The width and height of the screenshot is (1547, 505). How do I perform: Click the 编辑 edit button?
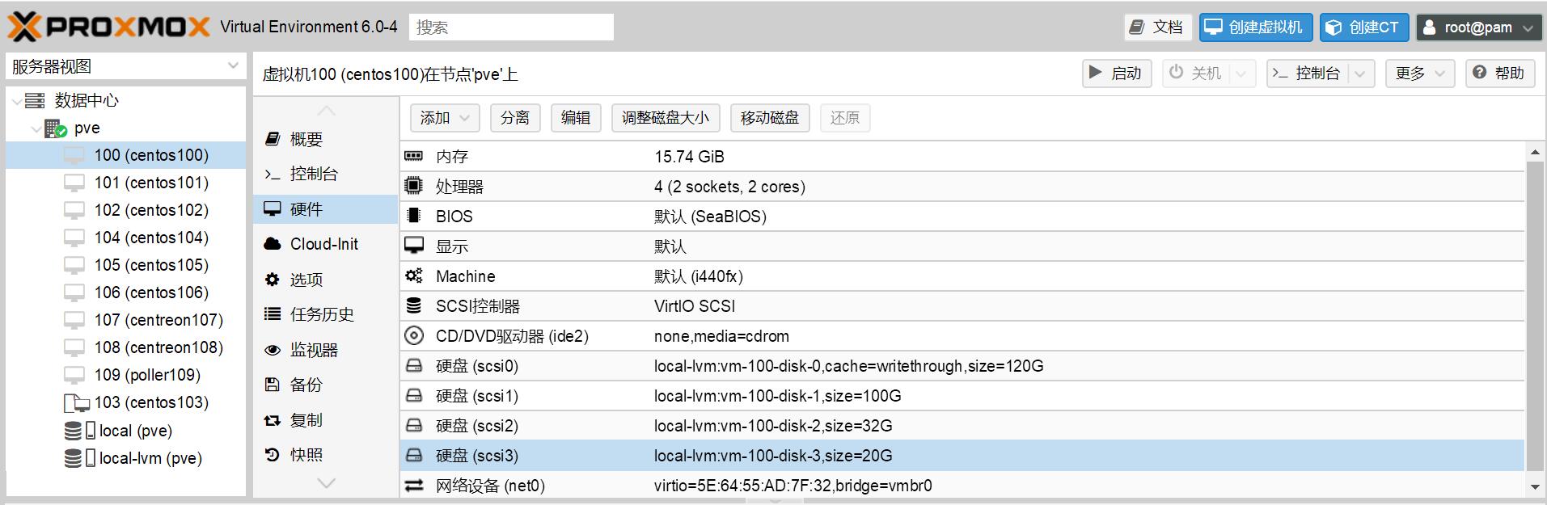(576, 118)
